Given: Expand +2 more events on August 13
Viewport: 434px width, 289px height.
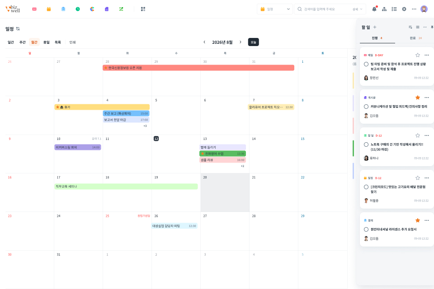Looking at the screenshot, I should coord(242,166).
